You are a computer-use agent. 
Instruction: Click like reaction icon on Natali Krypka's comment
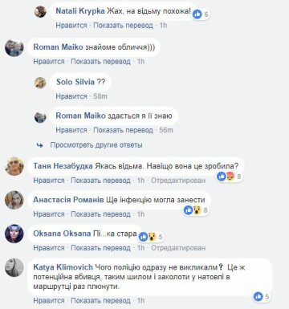coord(197,14)
